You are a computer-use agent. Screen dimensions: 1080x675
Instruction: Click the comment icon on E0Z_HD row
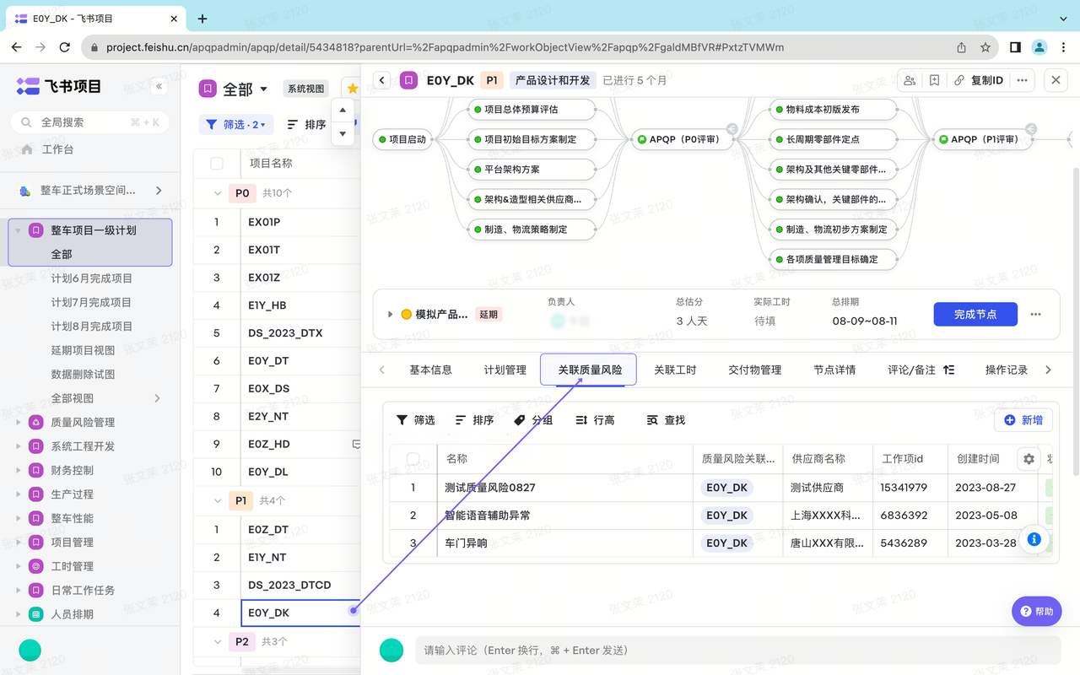[356, 444]
